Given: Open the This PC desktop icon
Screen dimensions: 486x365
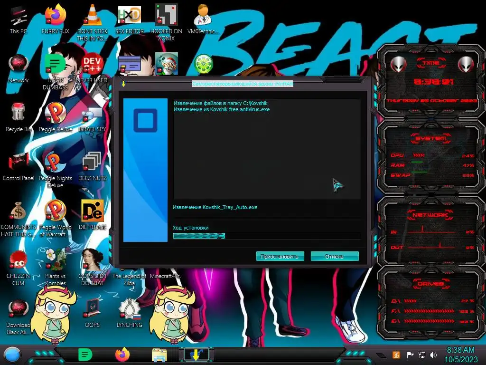Looking at the screenshot, I should [19, 20].
